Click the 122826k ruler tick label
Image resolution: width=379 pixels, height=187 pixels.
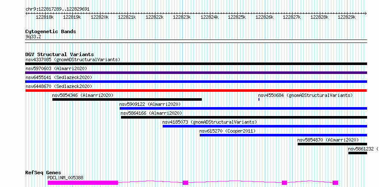pos(265,17)
